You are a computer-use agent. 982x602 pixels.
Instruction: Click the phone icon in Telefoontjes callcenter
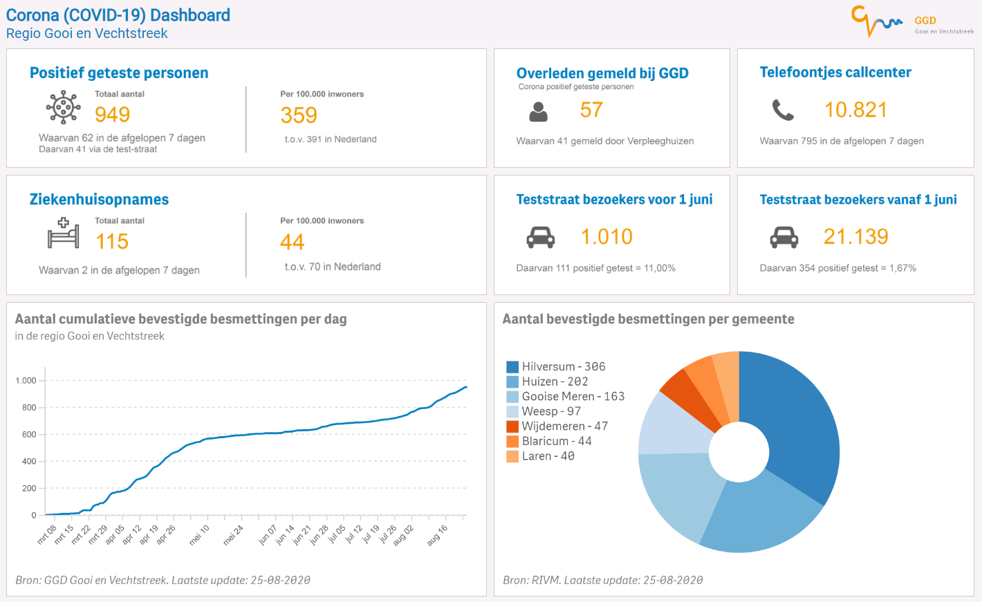click(783, 110)
